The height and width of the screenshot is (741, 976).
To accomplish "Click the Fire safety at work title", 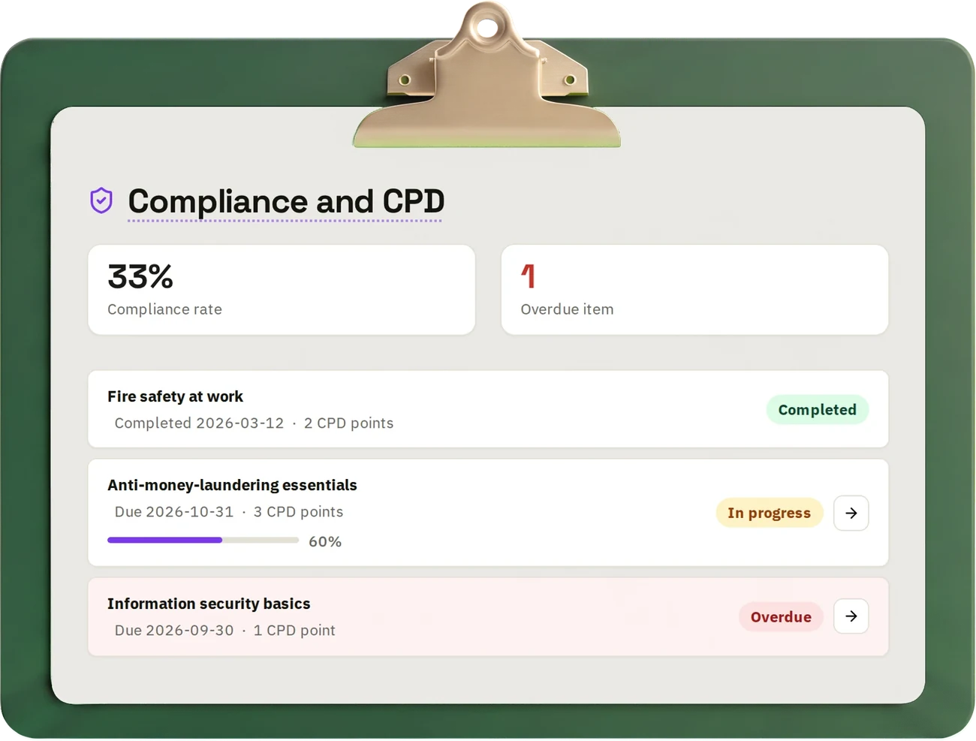I will pos(175,396).
